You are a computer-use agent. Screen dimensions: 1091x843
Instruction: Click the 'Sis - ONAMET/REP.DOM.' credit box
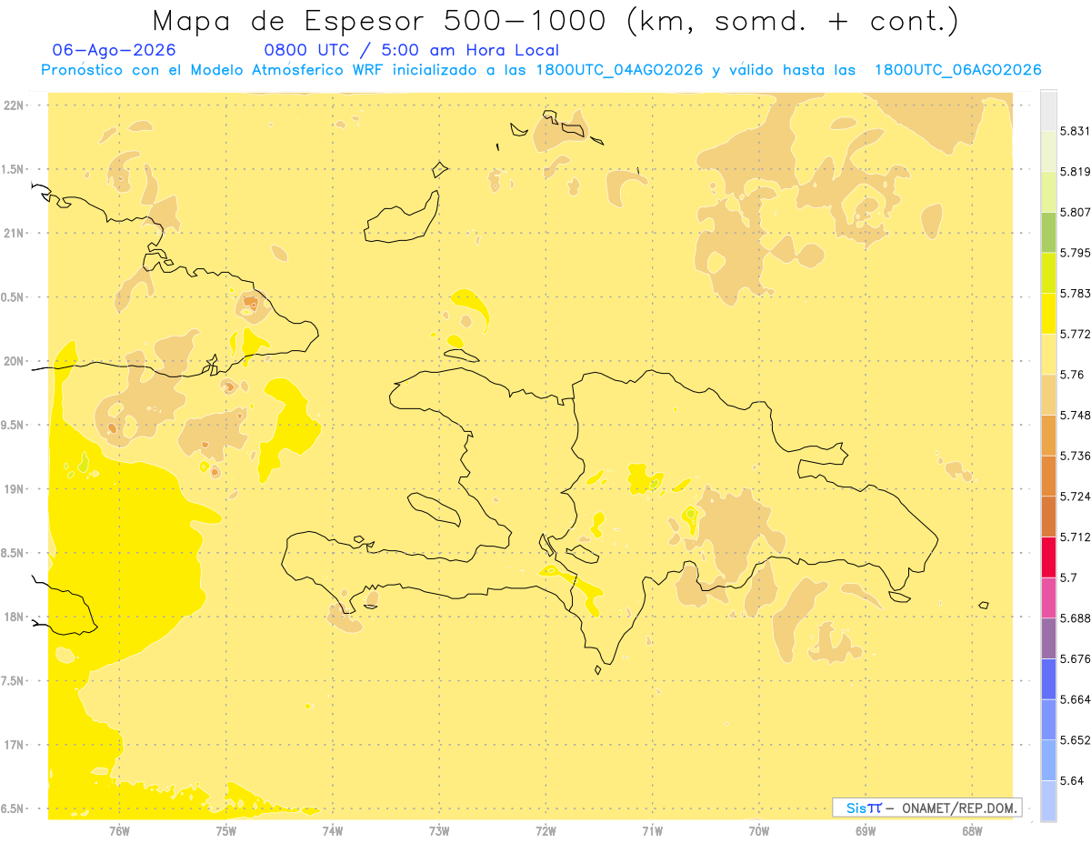[927, 808]
